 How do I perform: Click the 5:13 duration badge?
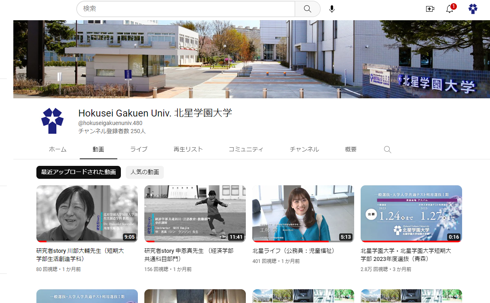coord(346,237)
